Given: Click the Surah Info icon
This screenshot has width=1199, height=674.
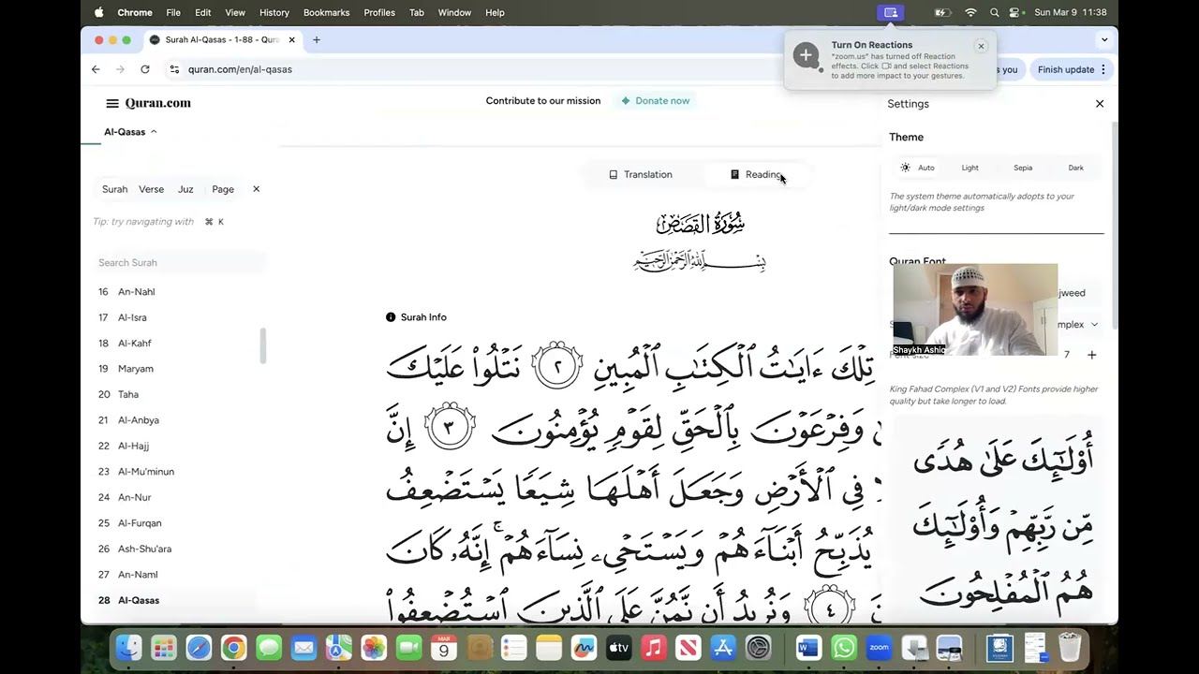Looking at the screenshot, I should [x=391, y=317].
